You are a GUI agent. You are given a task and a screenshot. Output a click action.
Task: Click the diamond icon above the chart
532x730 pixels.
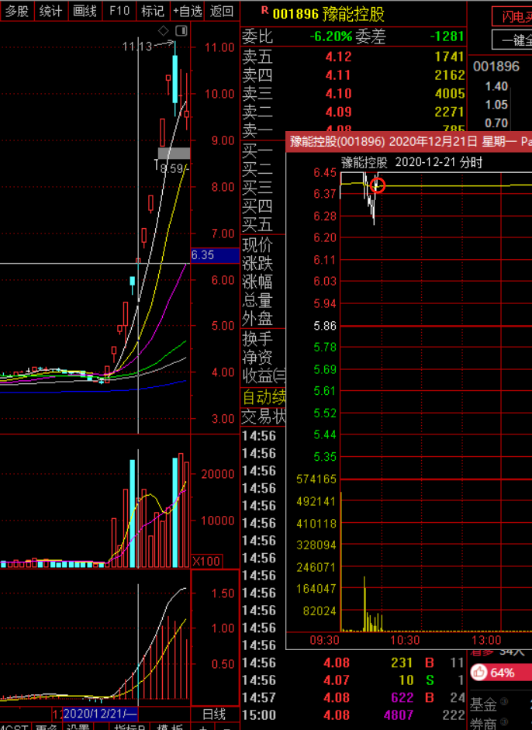pos(164,31)
